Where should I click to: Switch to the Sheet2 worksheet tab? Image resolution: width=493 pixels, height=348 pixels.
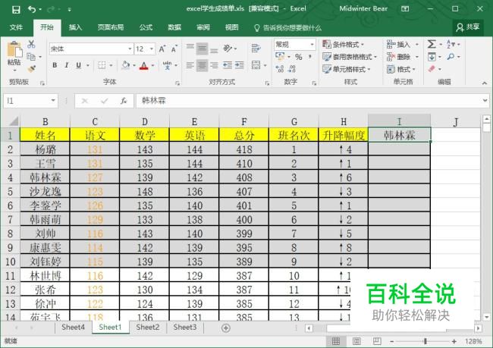coord(148,328)
